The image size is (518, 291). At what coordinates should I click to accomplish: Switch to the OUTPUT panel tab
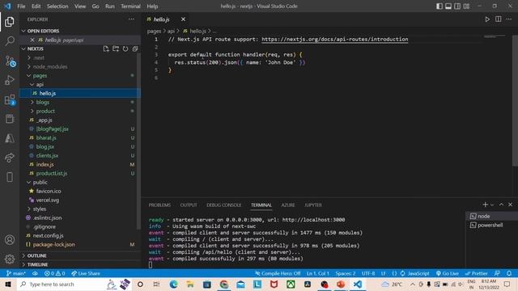tap(189, 205)
